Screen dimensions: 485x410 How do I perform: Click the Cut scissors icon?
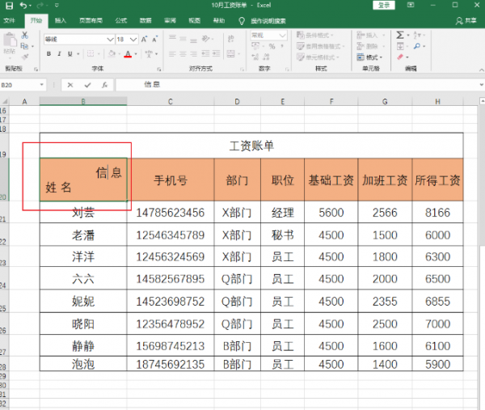point(24,35)
